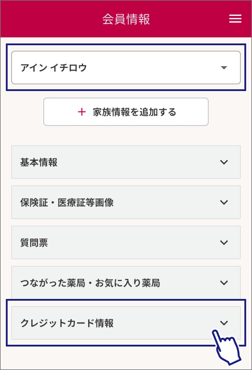Click the plus icon for adding family
The image size is (252, 370).
coord(82,112)
